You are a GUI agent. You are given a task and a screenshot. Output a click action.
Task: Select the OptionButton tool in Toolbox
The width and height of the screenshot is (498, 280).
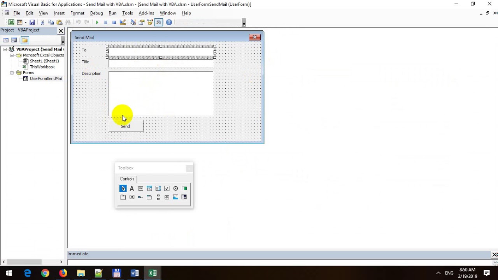tap(175, 189)
